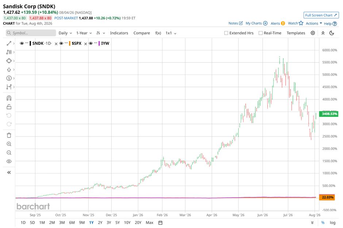The image size is (343, 228).
Task: Collapse the left drawing toolbar
Action: pos(9,172)
